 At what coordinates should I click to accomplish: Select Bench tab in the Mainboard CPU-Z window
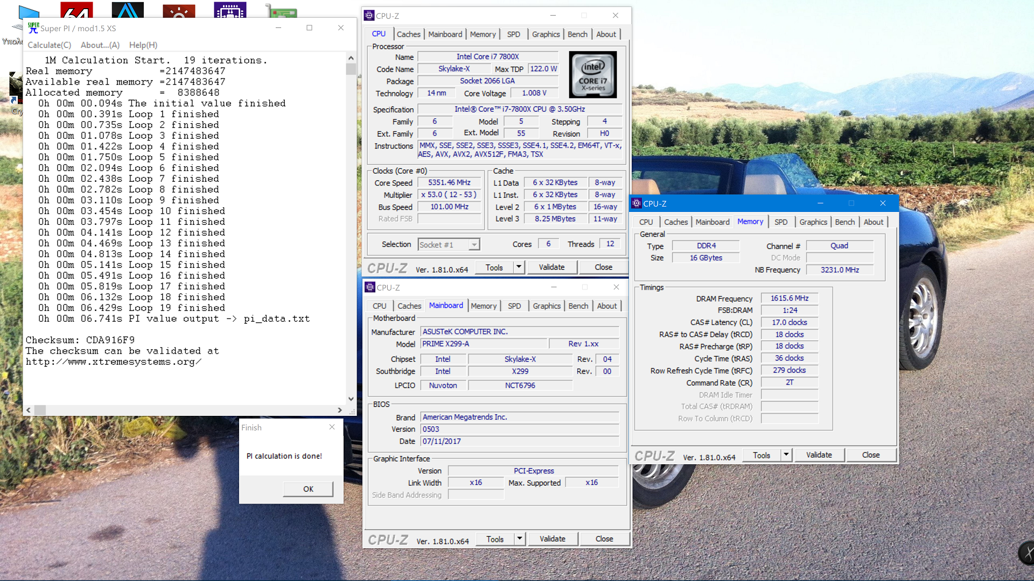[578, 306]
